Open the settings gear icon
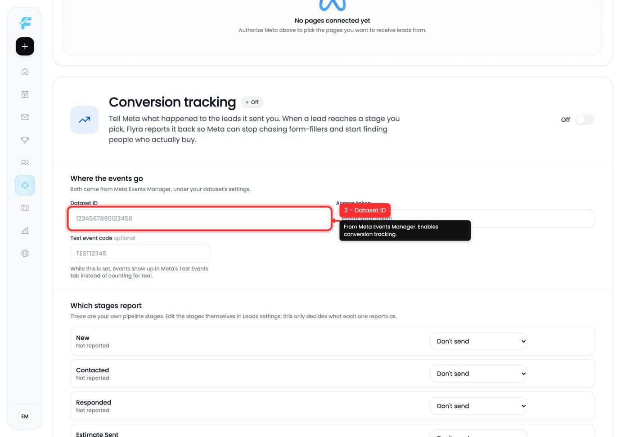The height and width of the screenshot is (437, 630). (x=25, y=254)
